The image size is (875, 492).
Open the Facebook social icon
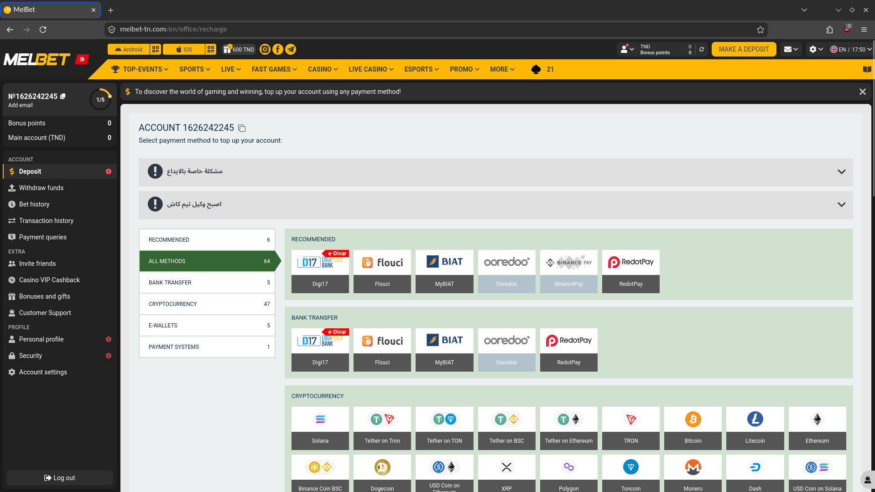coord(277,49)
